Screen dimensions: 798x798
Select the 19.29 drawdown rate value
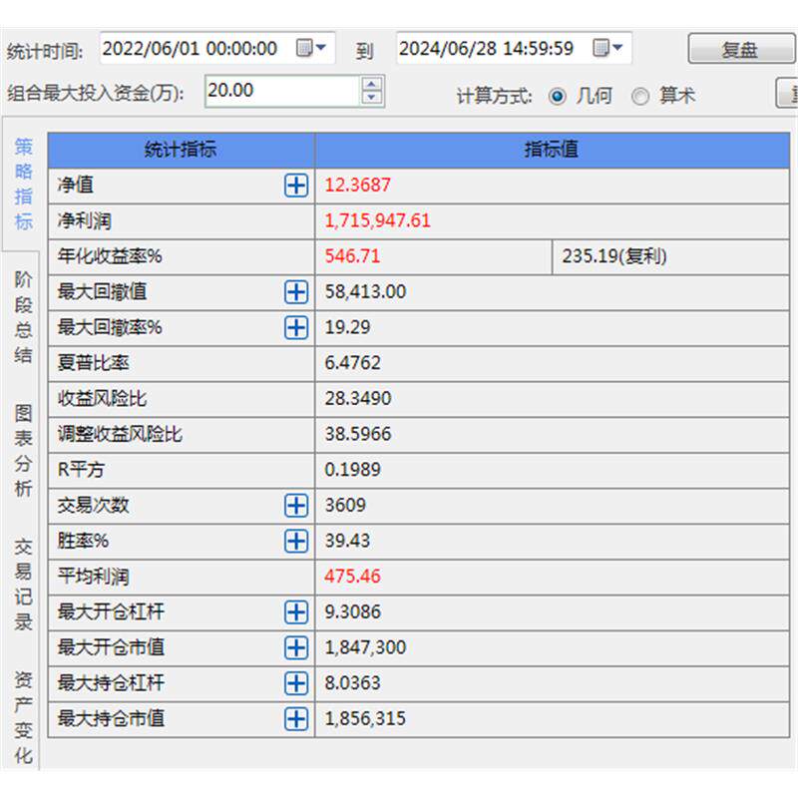pyautogui.click(x=553, y=328)
